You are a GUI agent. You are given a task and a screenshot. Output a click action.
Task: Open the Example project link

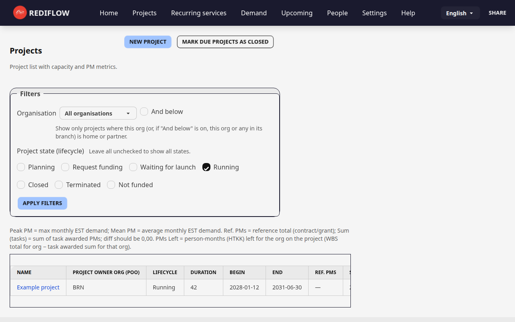pos(38,287)
